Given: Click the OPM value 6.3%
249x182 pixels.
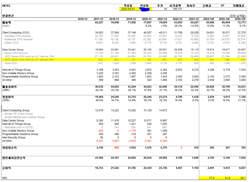Looking at the screenshot, I should tap(195, 100).
